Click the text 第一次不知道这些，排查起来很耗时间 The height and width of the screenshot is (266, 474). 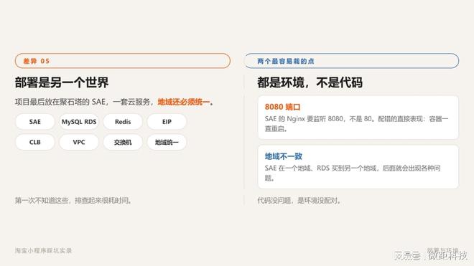[73, 200]
